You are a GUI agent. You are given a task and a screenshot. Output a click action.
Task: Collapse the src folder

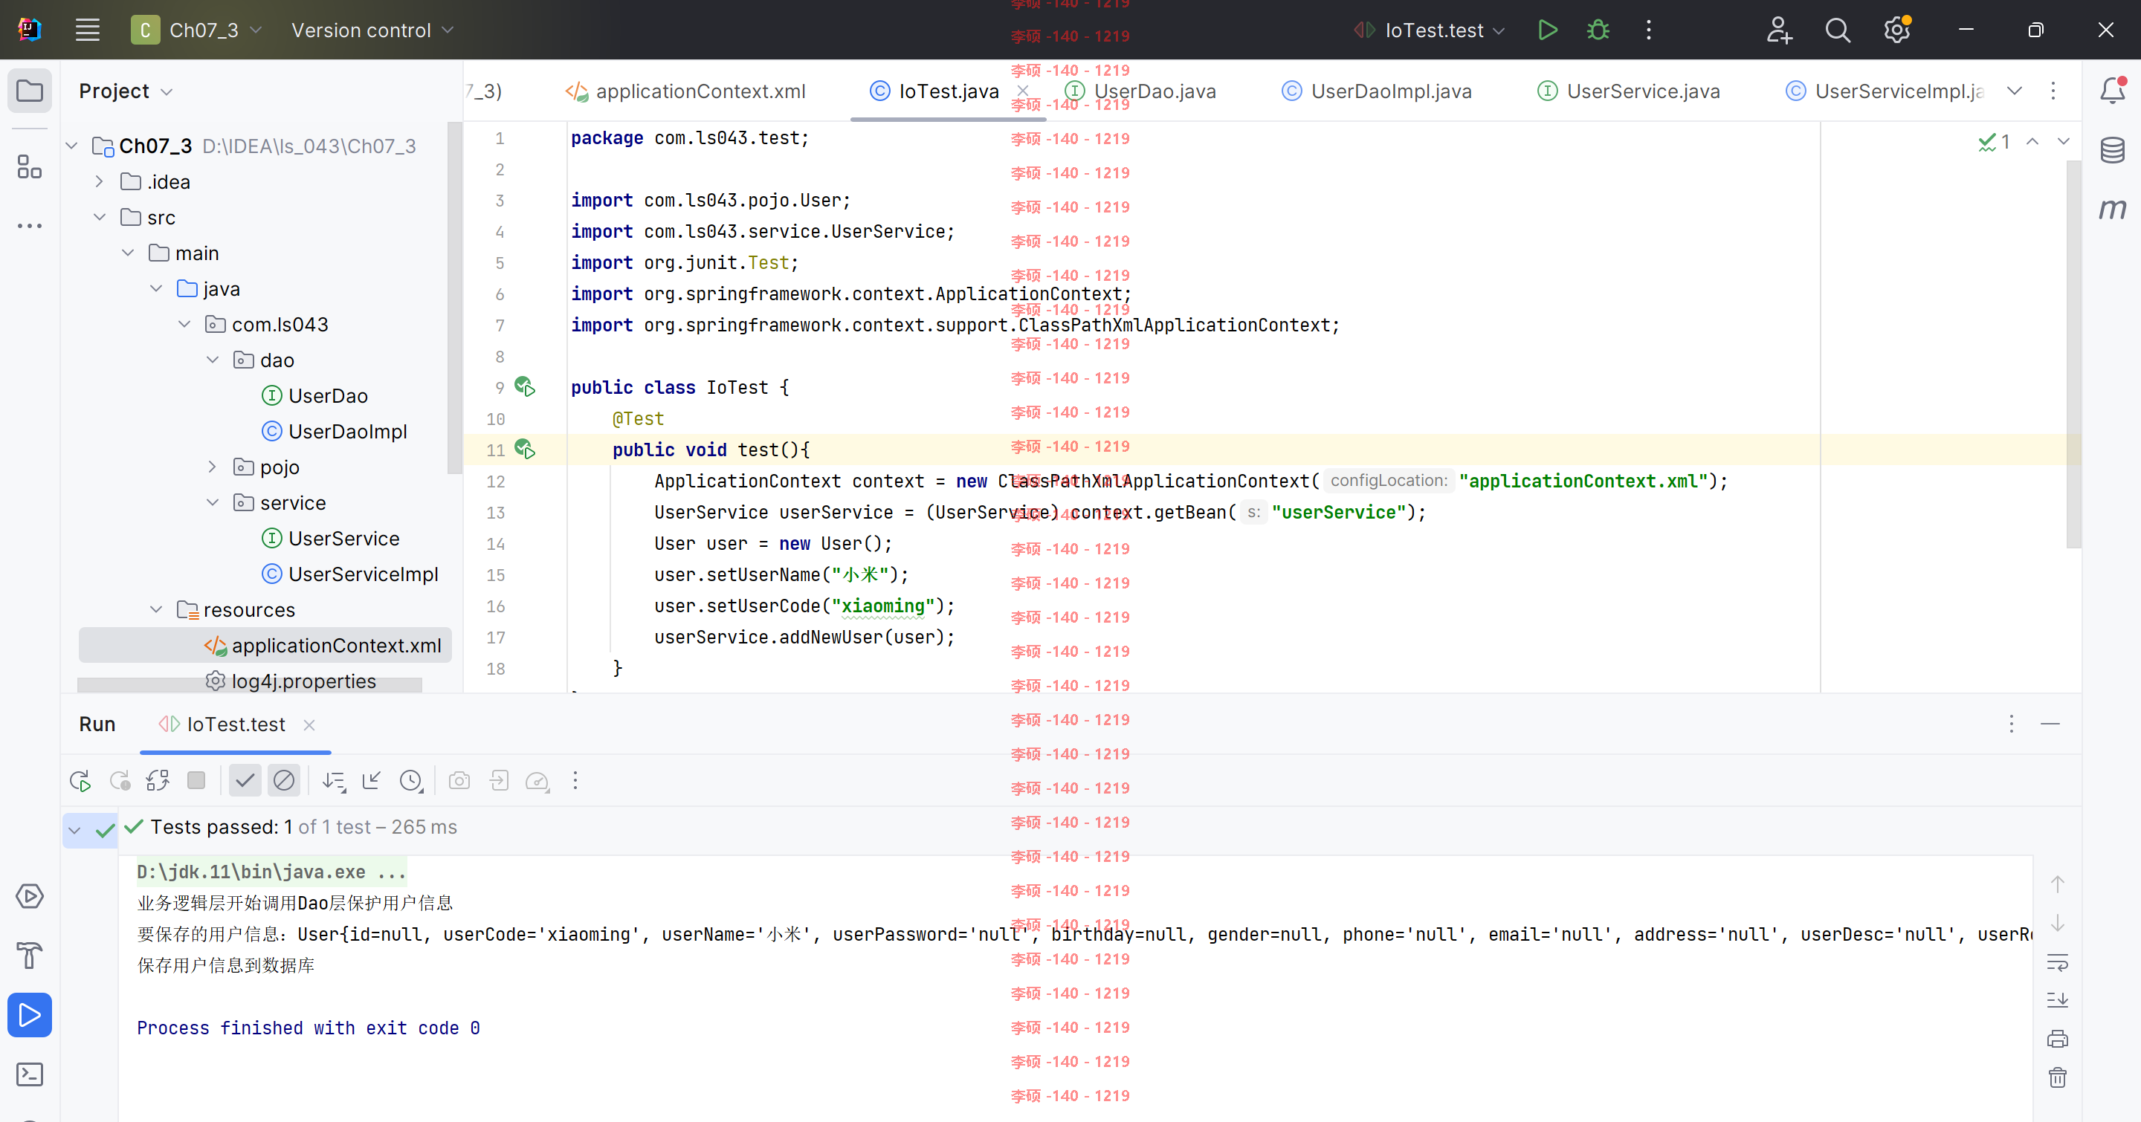[x=99, y=217]
